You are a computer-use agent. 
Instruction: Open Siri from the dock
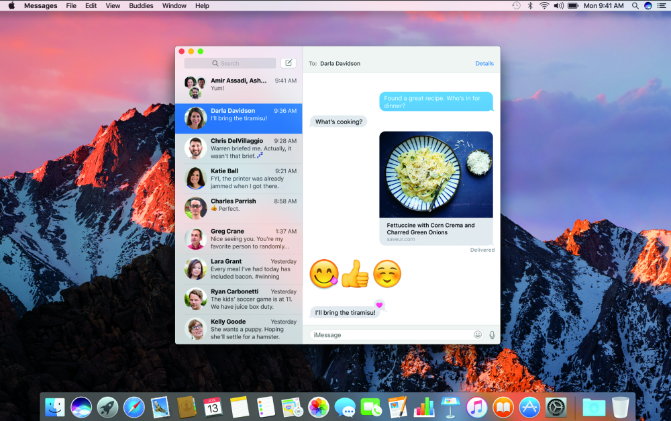point(81,407)
